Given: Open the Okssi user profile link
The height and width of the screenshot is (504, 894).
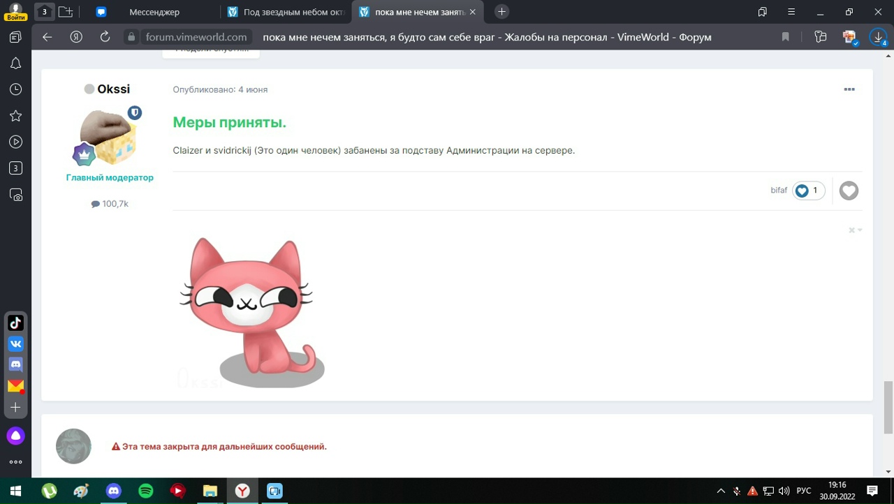Looking at the screenshot, I should 114,89.
